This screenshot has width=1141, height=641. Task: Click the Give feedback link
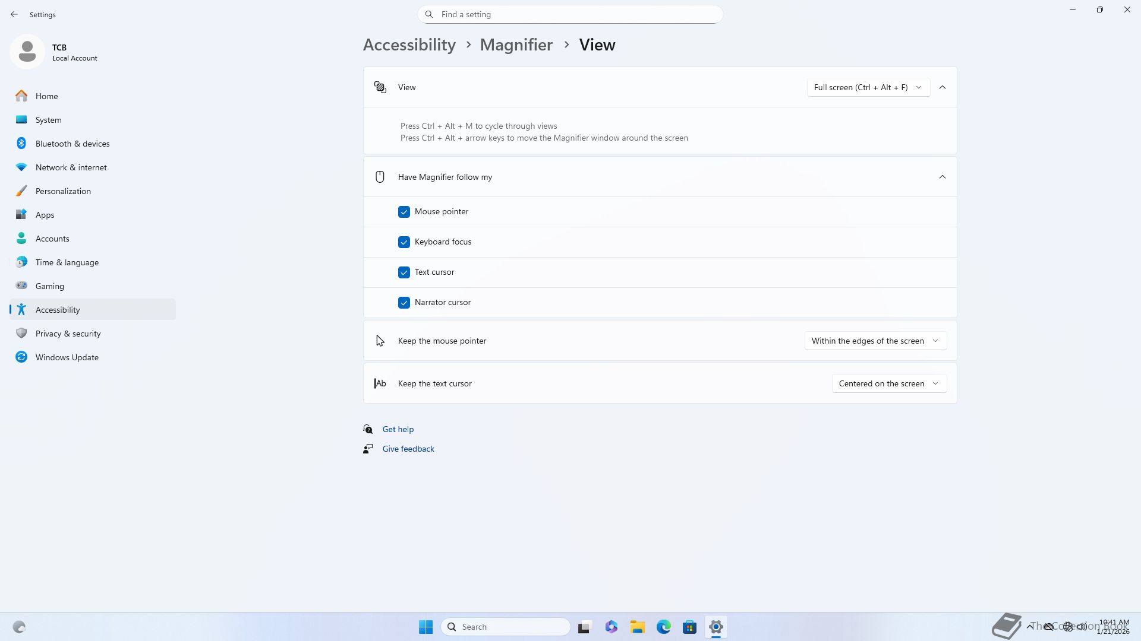(x=408, y=449)
